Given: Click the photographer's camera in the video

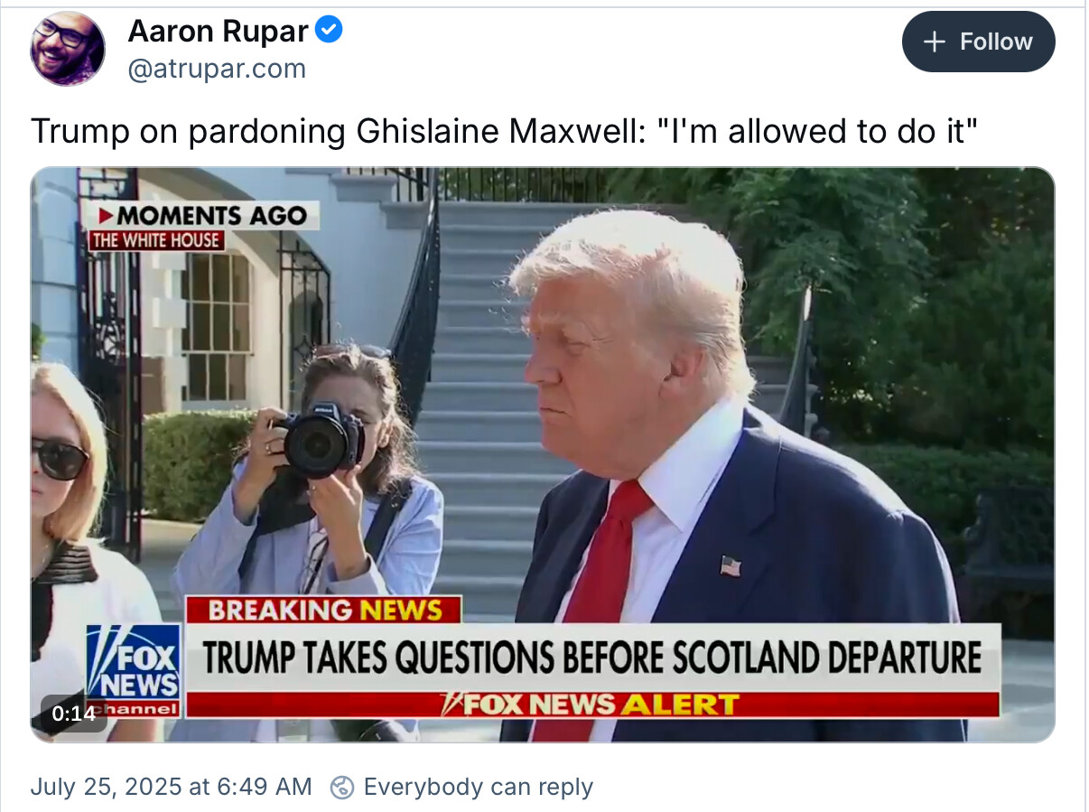Looking at the screenshot, I should pos(321,440).
